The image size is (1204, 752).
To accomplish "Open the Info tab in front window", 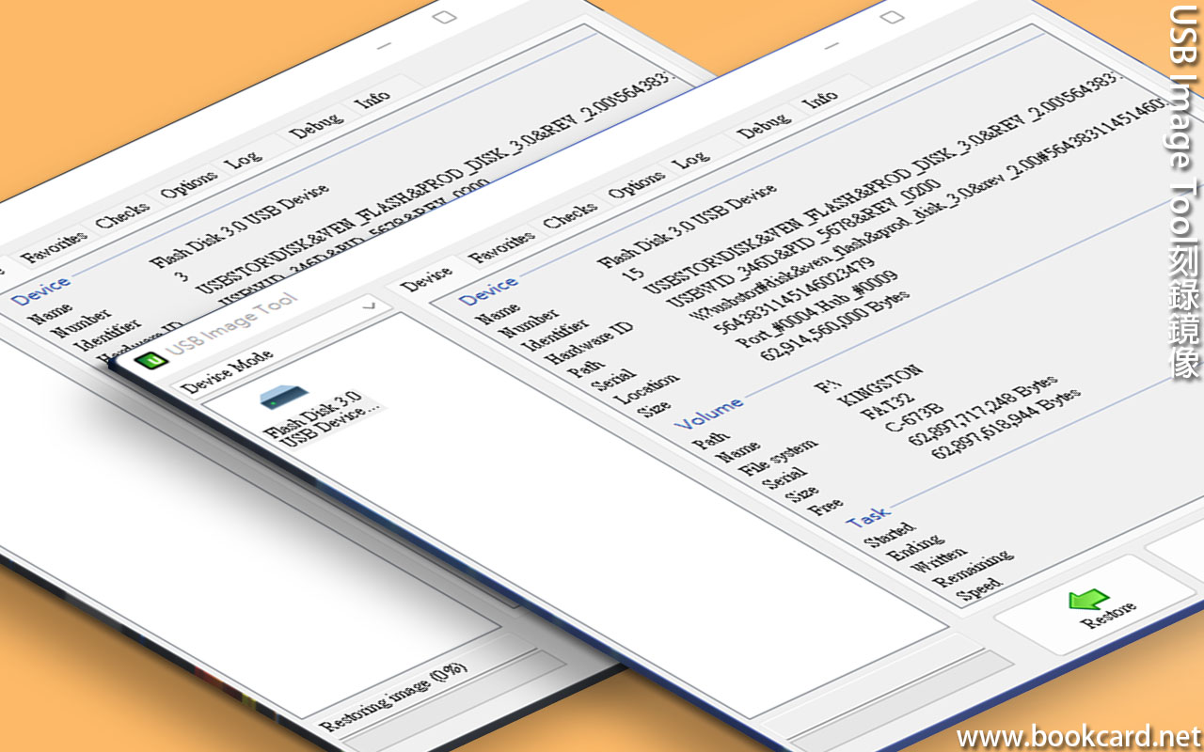I will click(822, 98).
